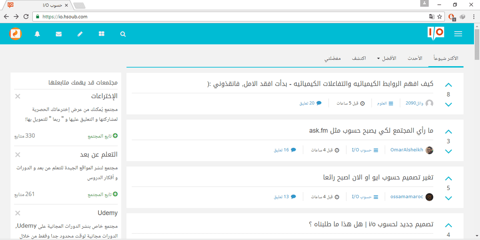Dismiss the الإختراعات community suggestion

(18, 96)
